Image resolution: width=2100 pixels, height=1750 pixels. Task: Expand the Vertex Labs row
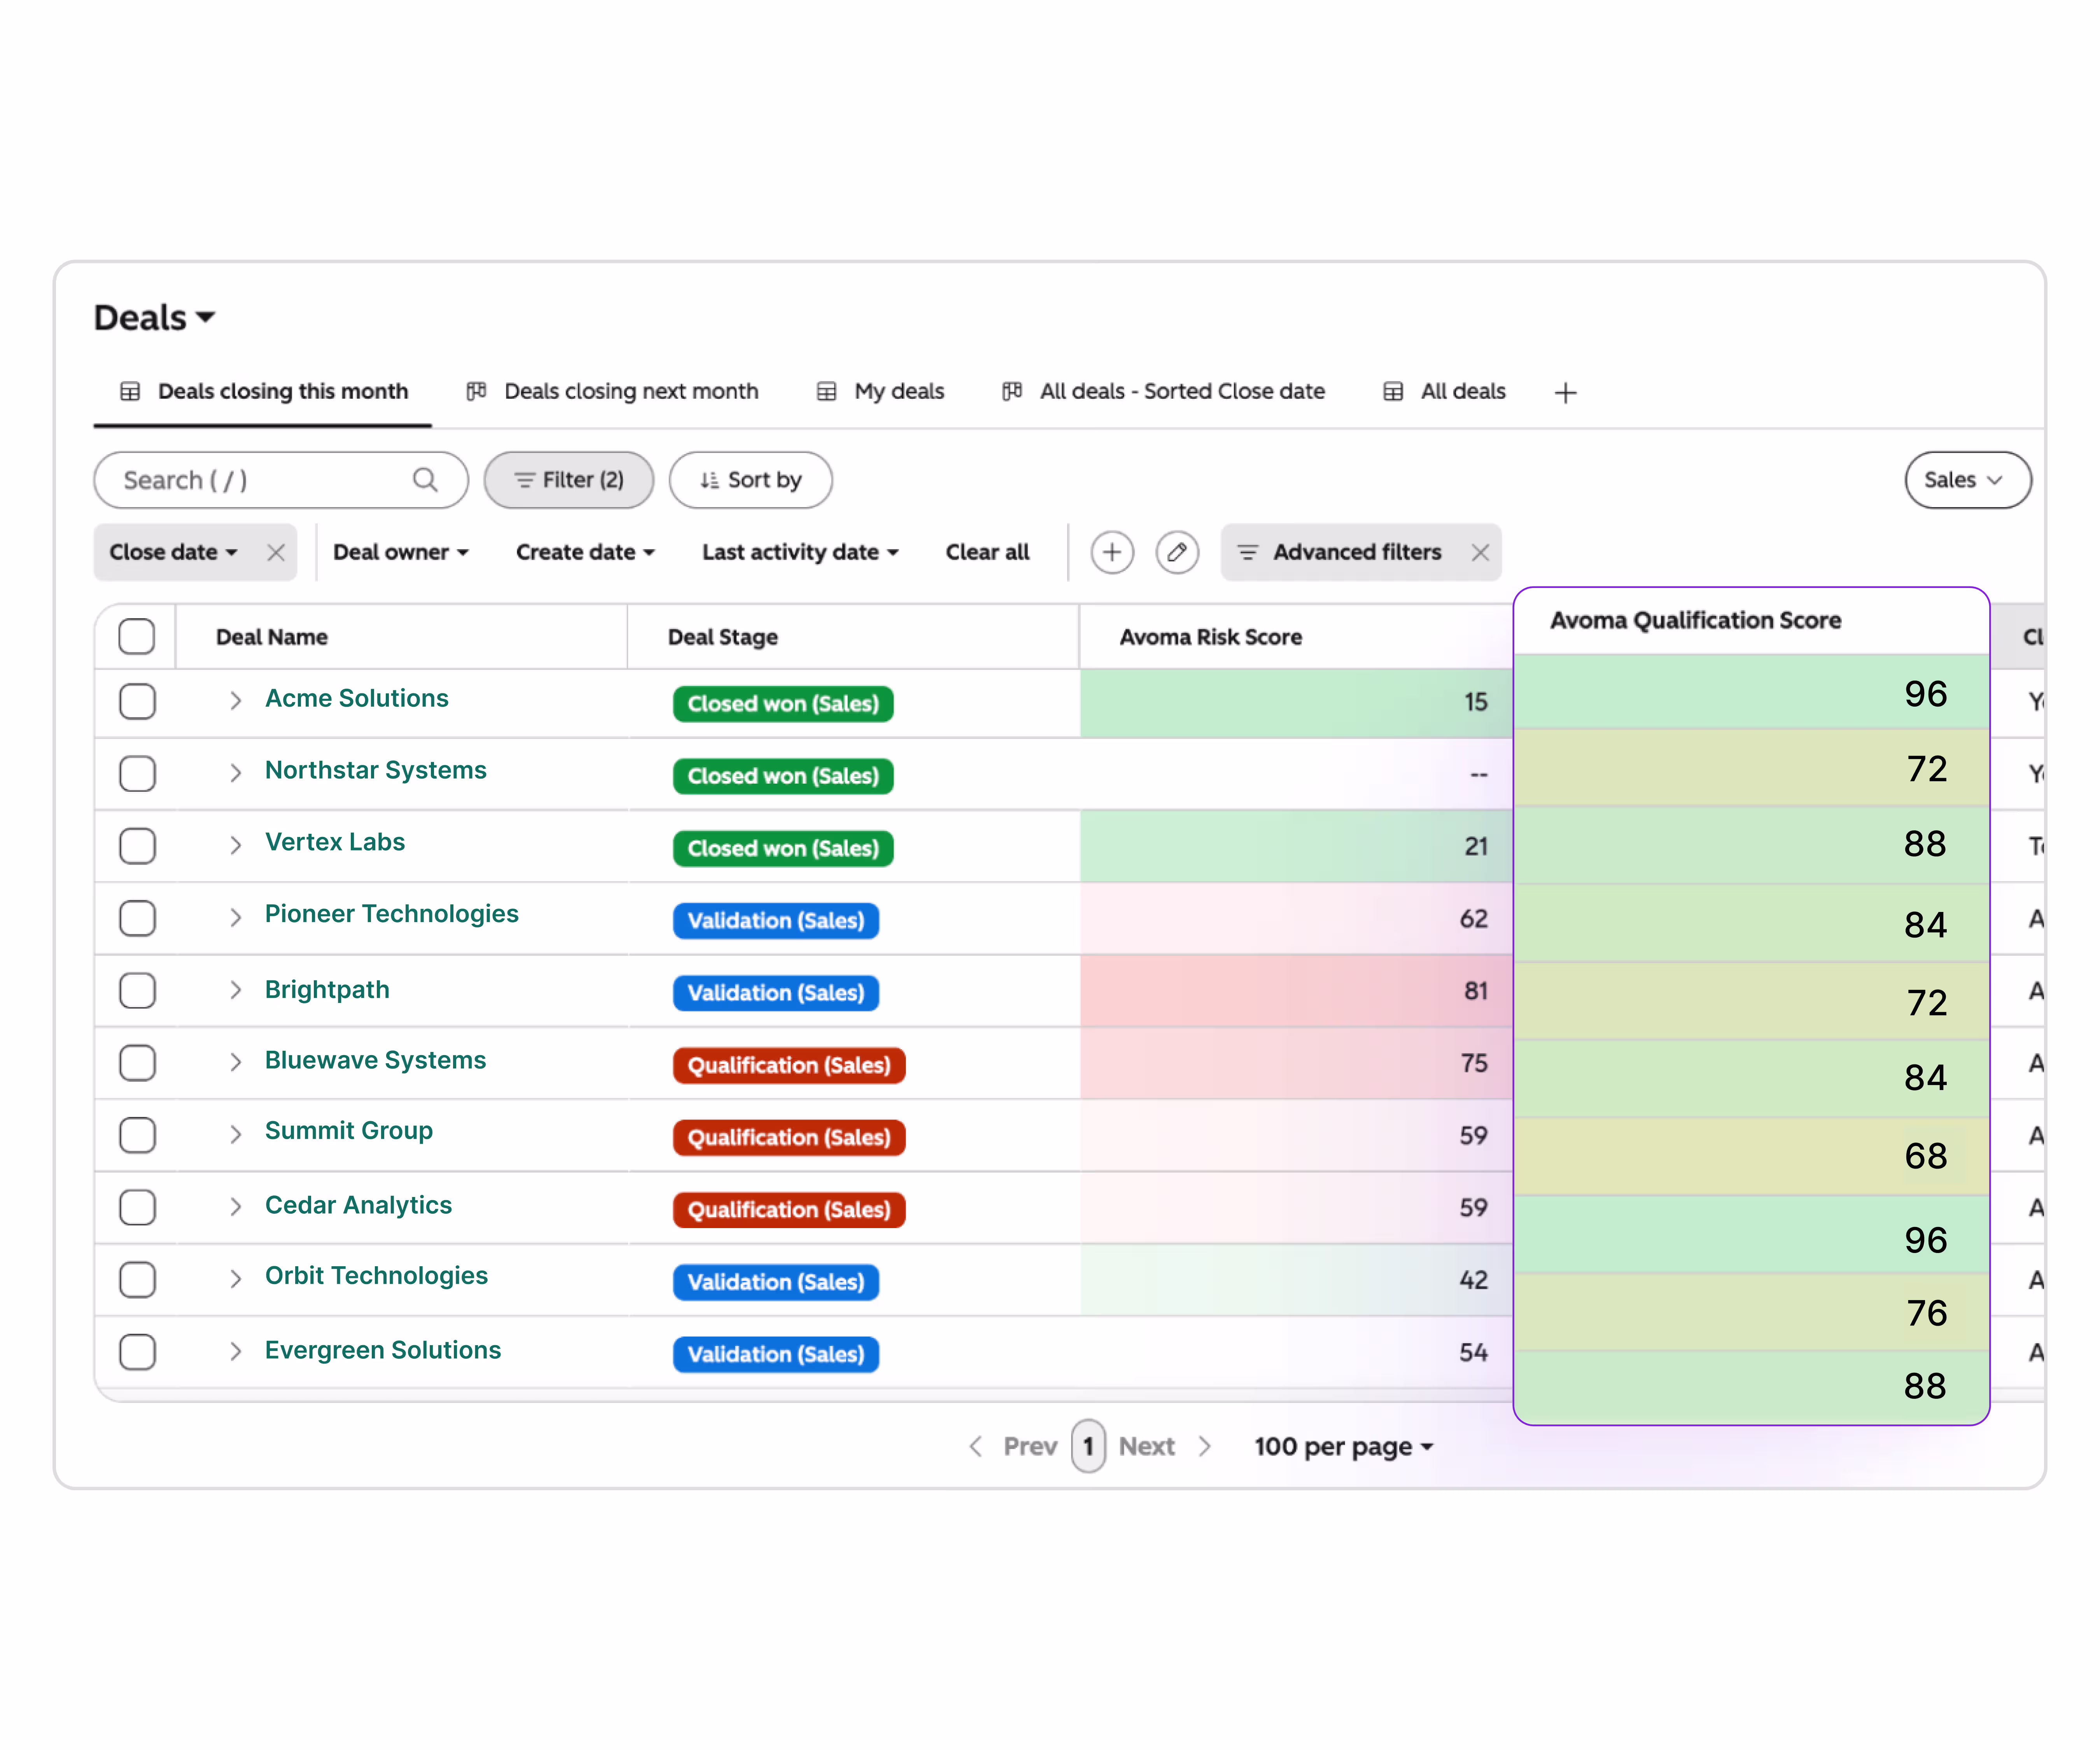coord(235,845)
